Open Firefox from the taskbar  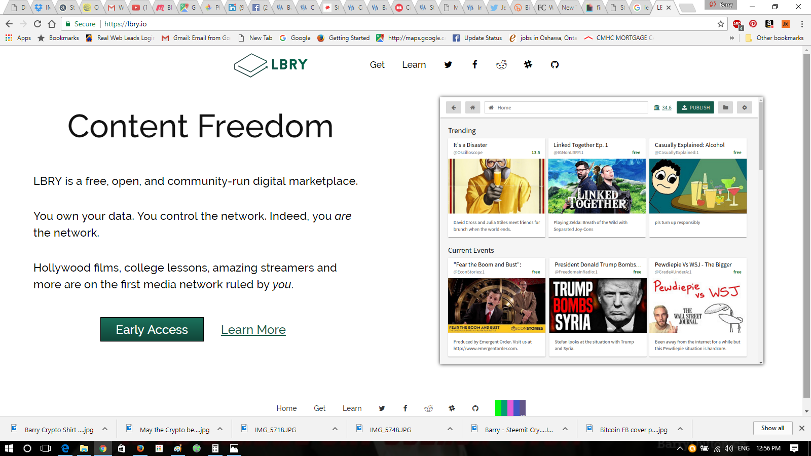pos(140,448)
